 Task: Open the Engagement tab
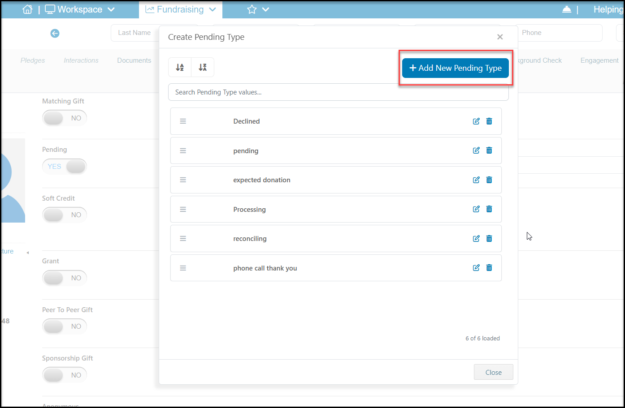point(599,60)
